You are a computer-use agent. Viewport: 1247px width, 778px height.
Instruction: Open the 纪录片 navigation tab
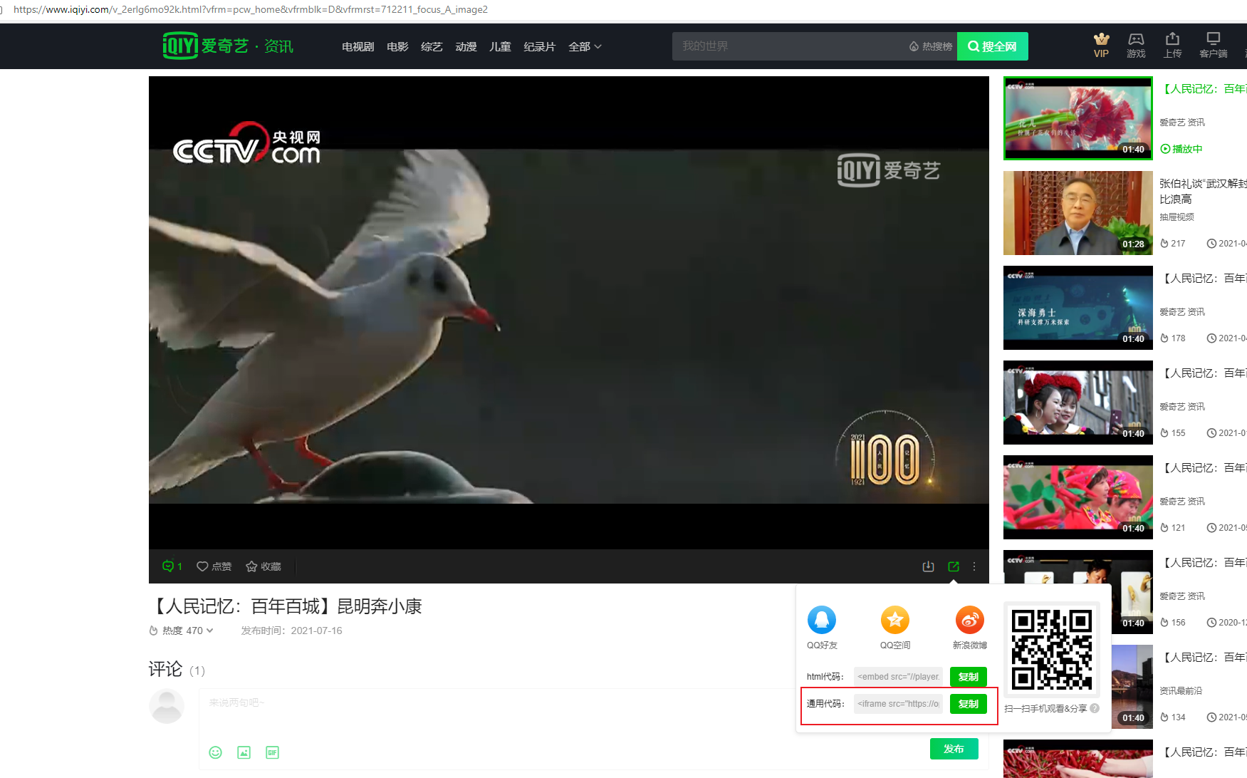point(539,46)
